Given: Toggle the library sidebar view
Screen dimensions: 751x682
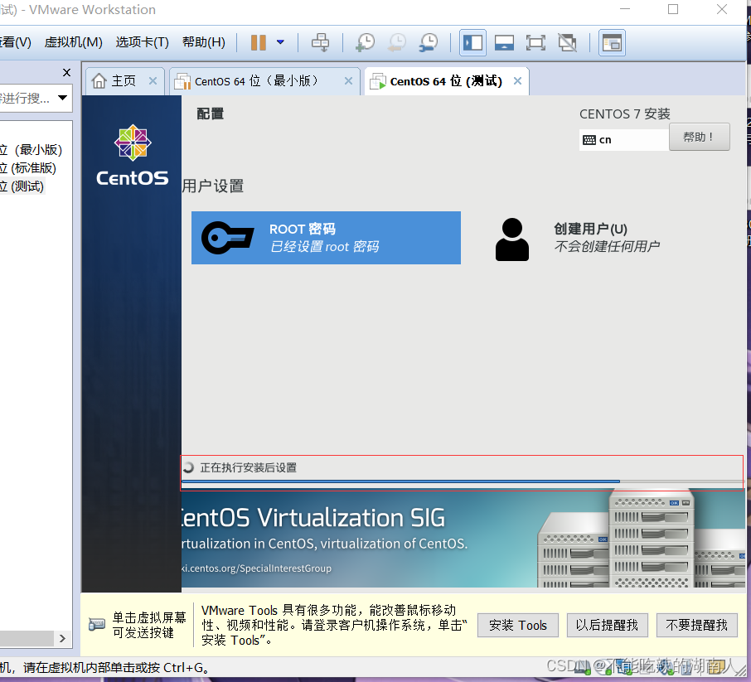Looking at the screenshot, I should point(472,42).
